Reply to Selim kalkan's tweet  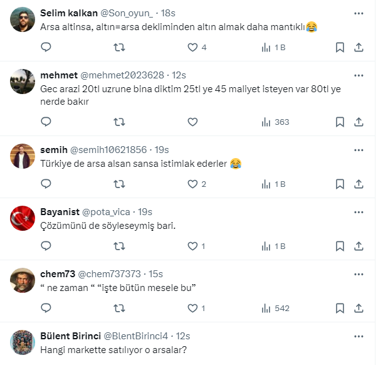tap(46, 48)
